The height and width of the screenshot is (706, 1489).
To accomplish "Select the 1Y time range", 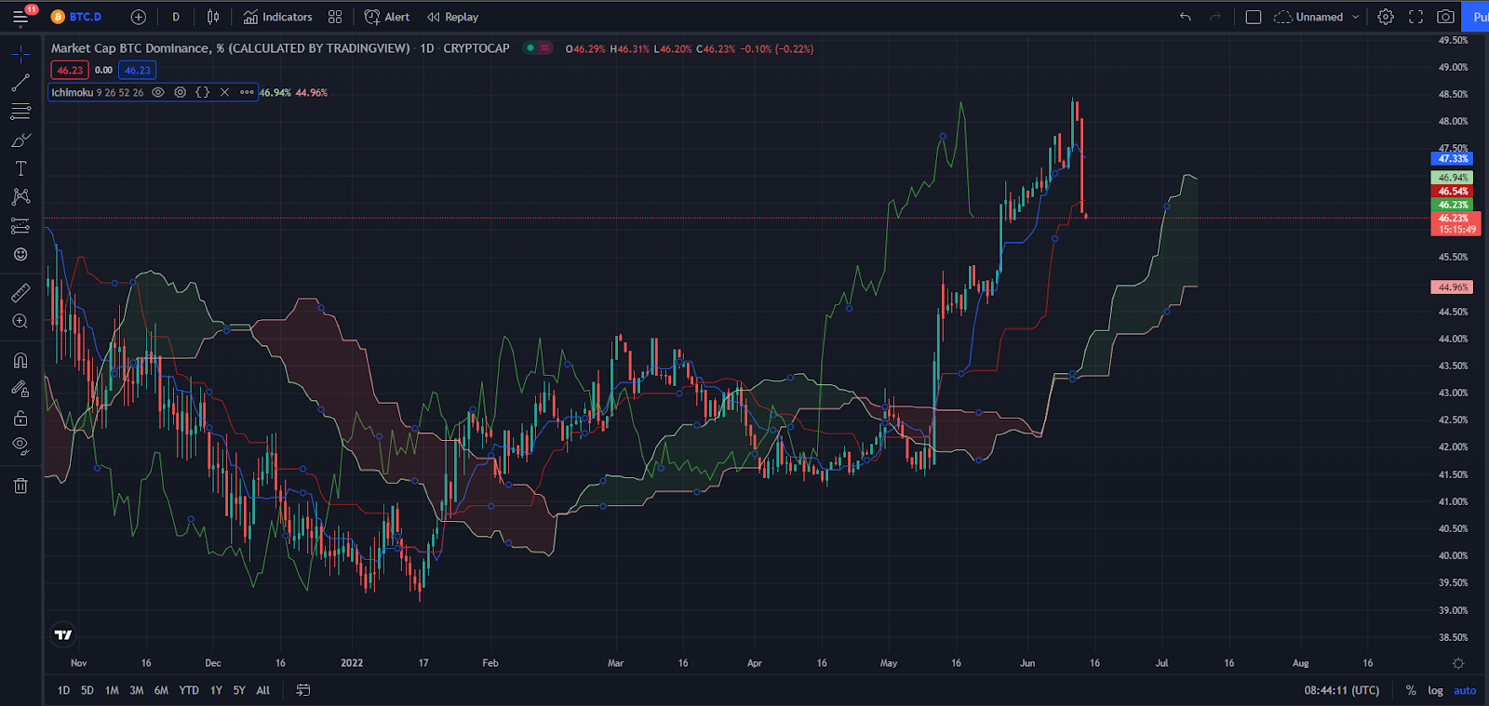I will tap(216, 690).
